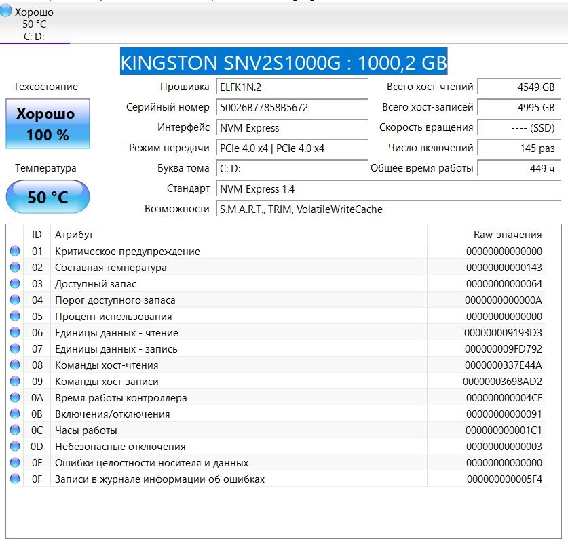Image resolution: width=568 pixels, height=541 pixels.
Task: Click raw value 0000000337E44A
Action: pyautogui.click(x=504, y=365)
